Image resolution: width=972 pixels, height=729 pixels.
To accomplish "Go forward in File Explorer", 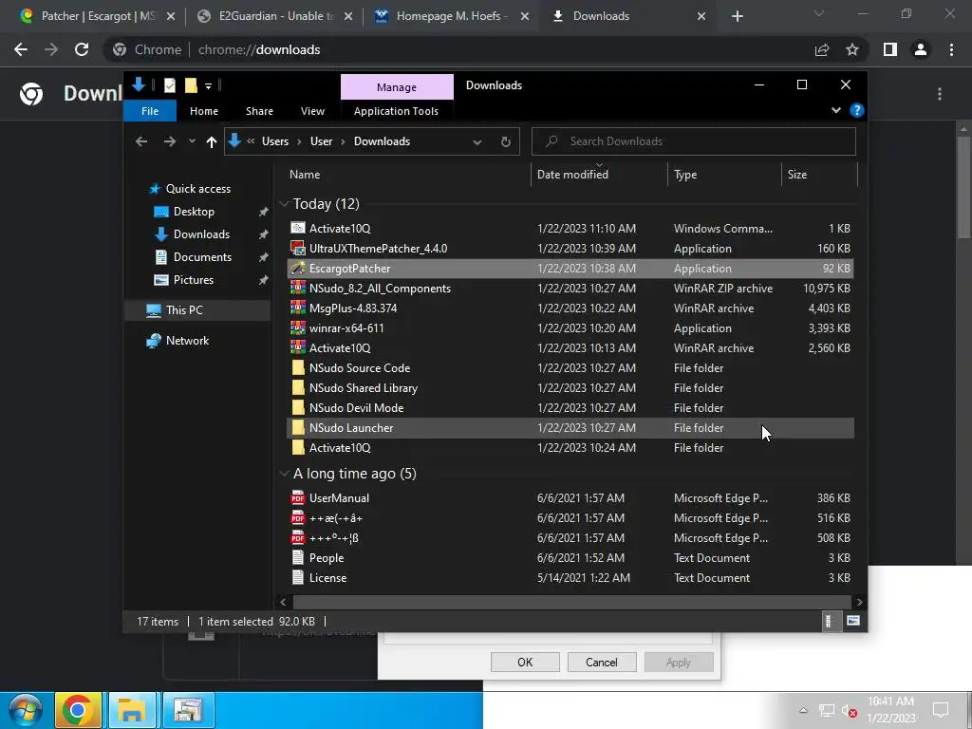I will point(169,141).
